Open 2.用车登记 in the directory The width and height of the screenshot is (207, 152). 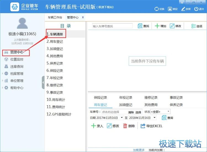tap(55, 41)
